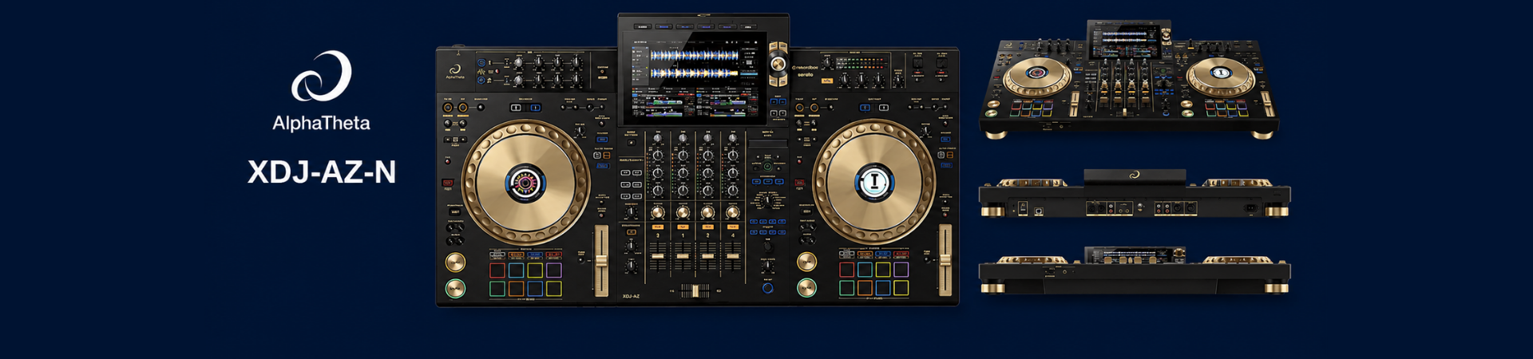Click the gold browse rotary selector beside the screen

[778, 65]
